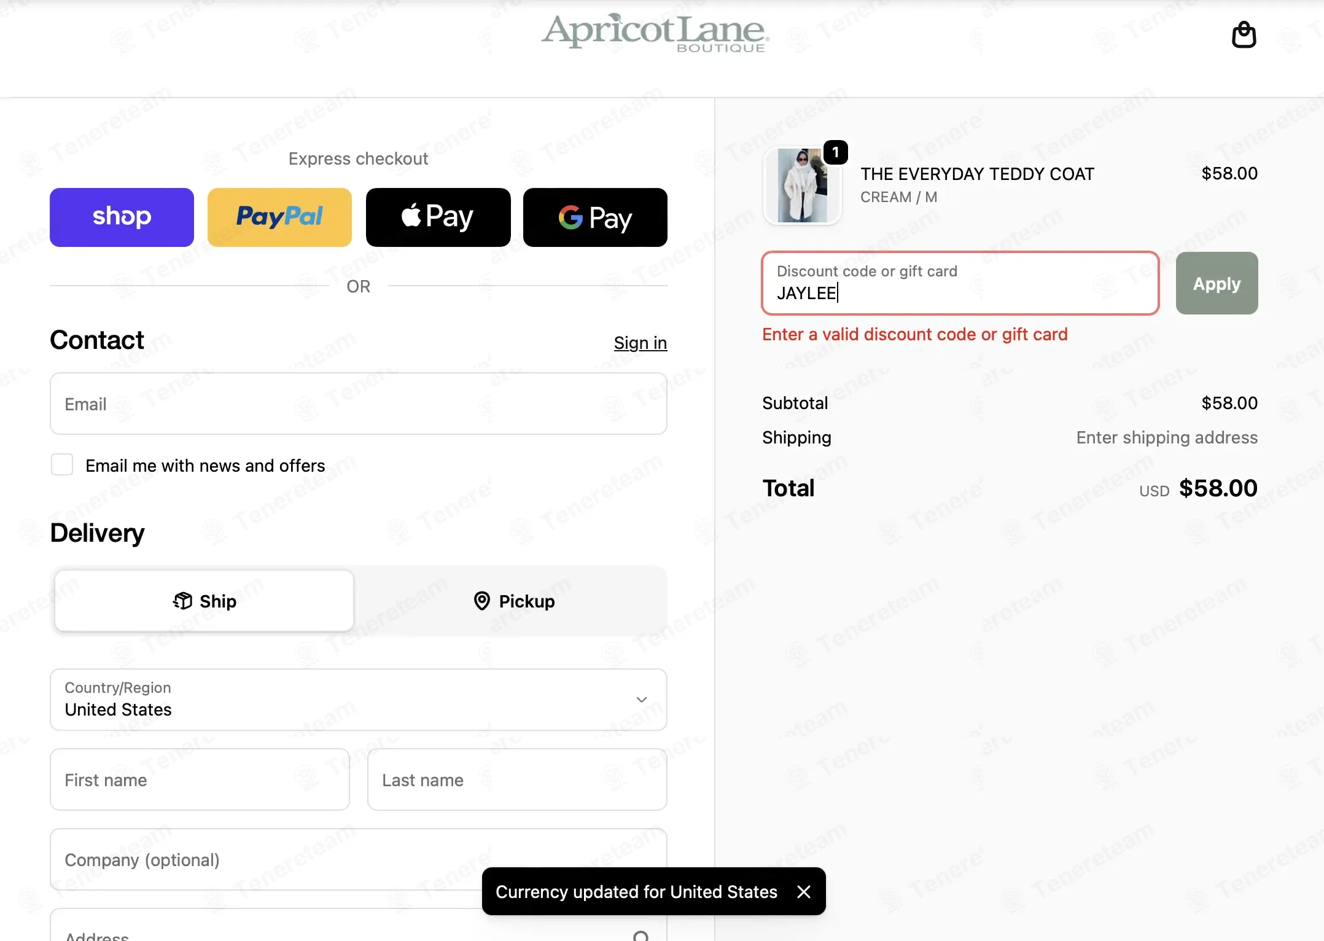The width and height of the screenshot is (1324, 941).
Task: Select Google Pay express checkout
Action: (x=595, y=217)
